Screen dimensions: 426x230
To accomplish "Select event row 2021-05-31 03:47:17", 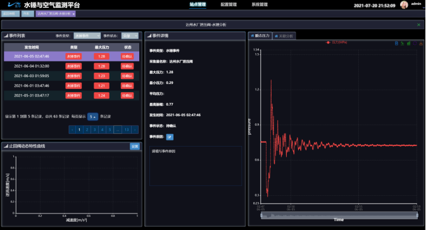I will 72,95.
